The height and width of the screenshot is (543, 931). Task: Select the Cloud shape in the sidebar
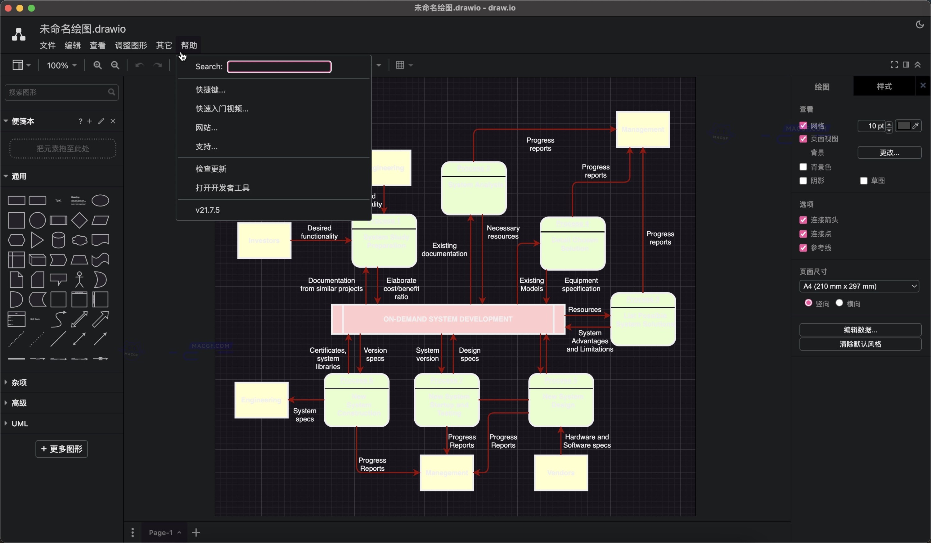point(79,240)
